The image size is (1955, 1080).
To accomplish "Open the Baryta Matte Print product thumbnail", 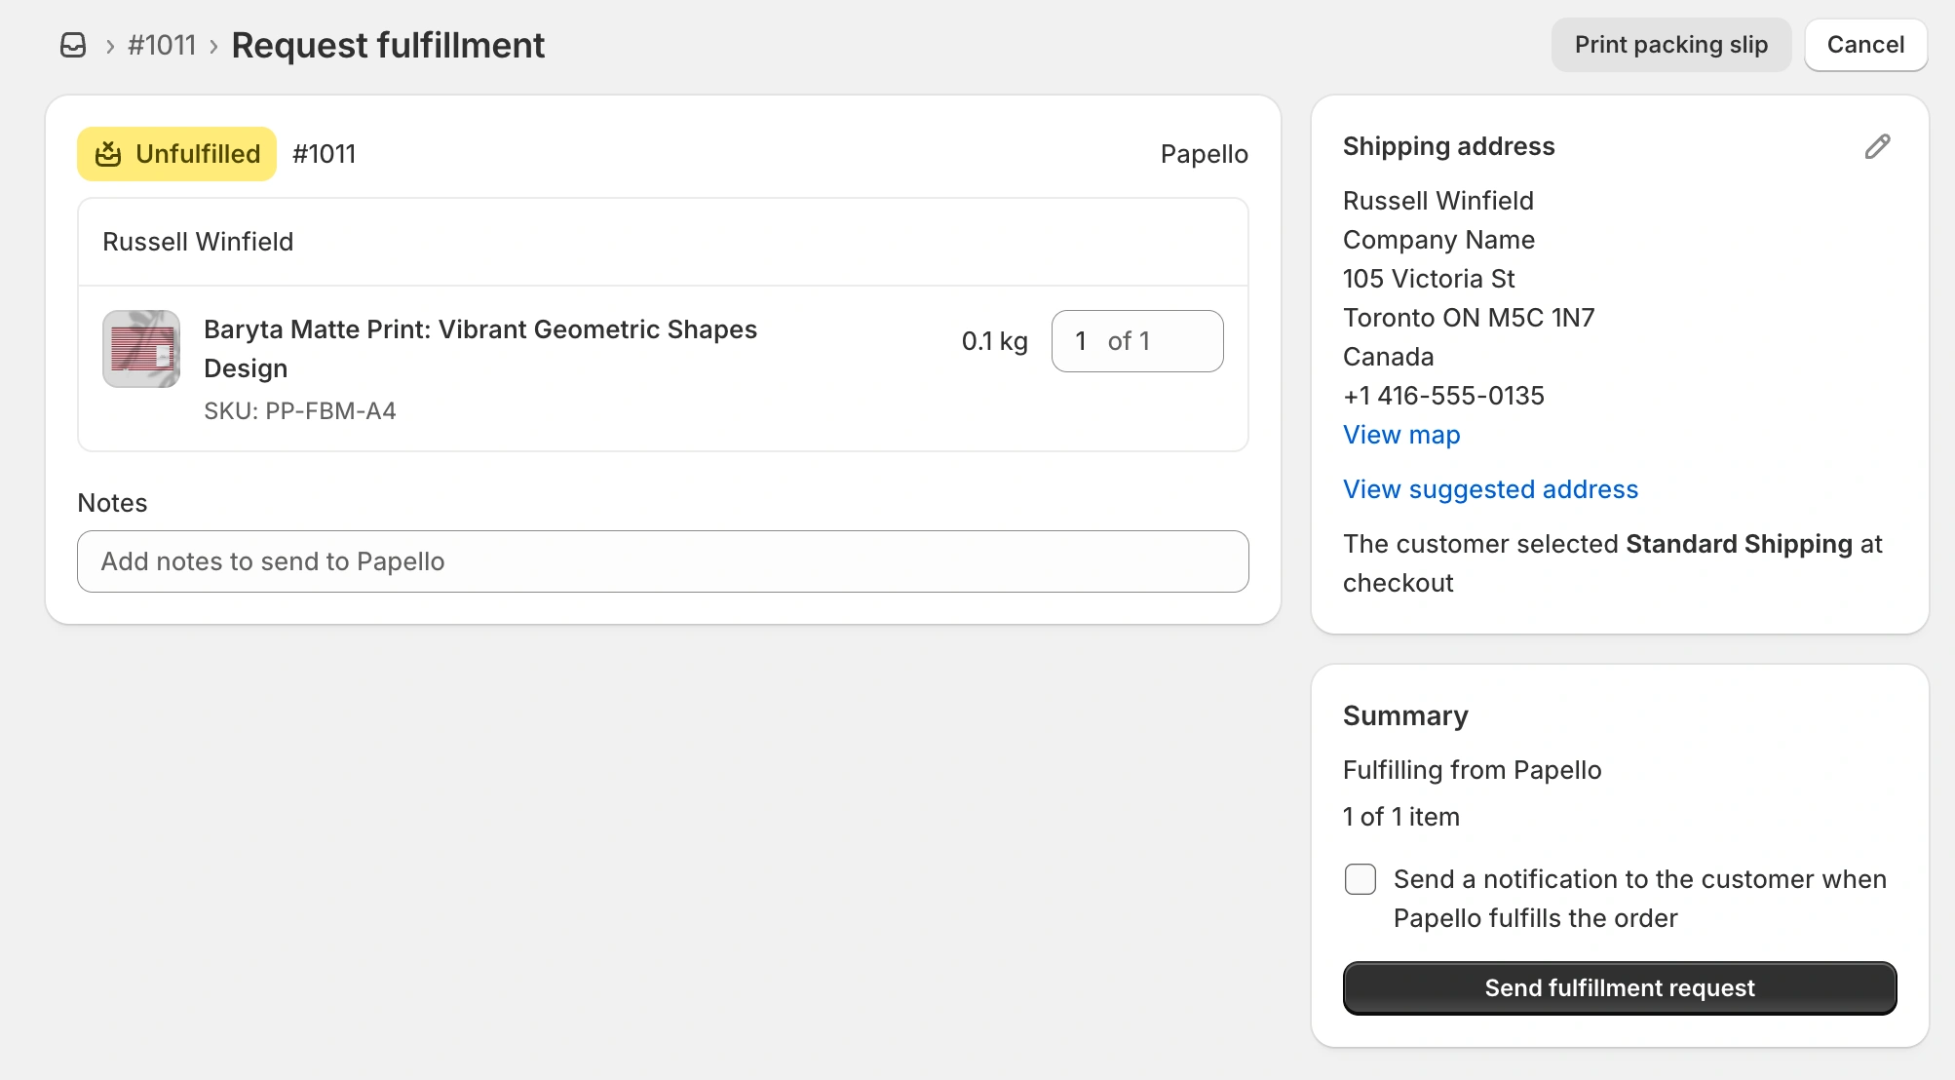I will (140, 349).
